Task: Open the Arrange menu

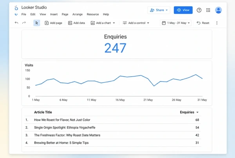Action: (x=78, y=14)
